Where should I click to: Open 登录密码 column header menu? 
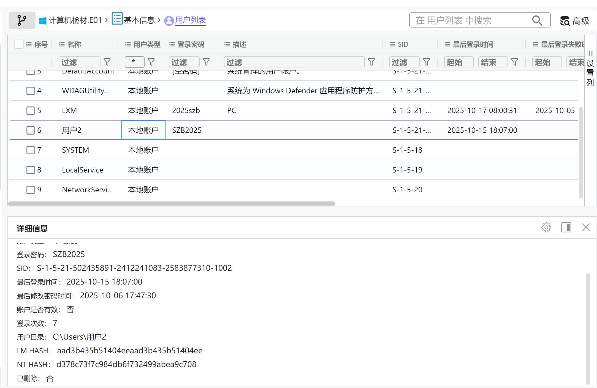(x=172, y=44)
